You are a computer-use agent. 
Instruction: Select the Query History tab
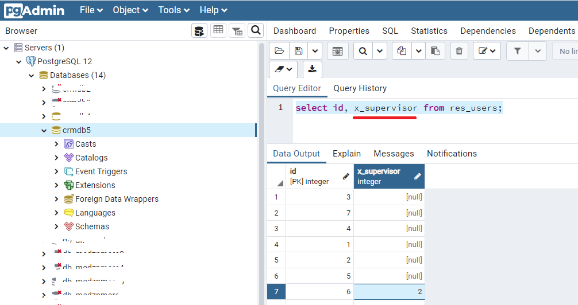click(x=360, y=88)
